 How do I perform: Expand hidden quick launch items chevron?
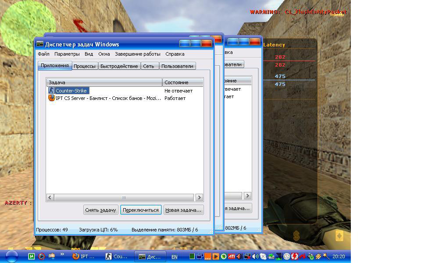[62, 254]
